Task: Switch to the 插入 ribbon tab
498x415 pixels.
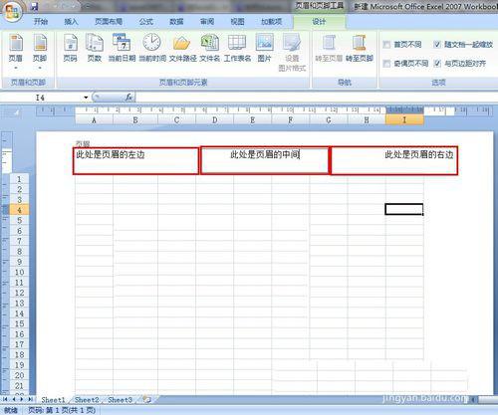Action: (71, 22)
